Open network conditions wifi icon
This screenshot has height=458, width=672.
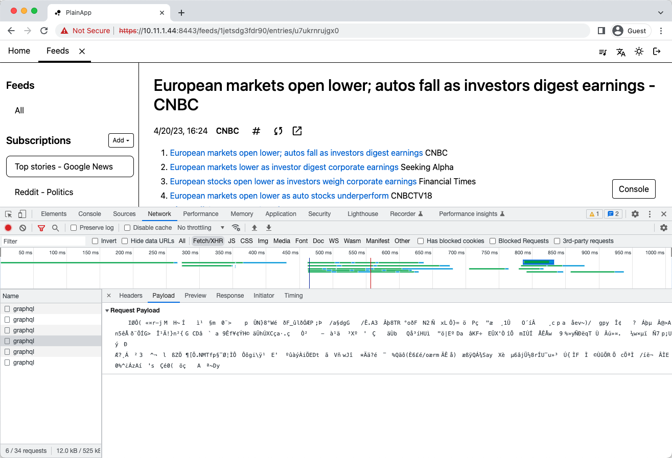(236, 228)
